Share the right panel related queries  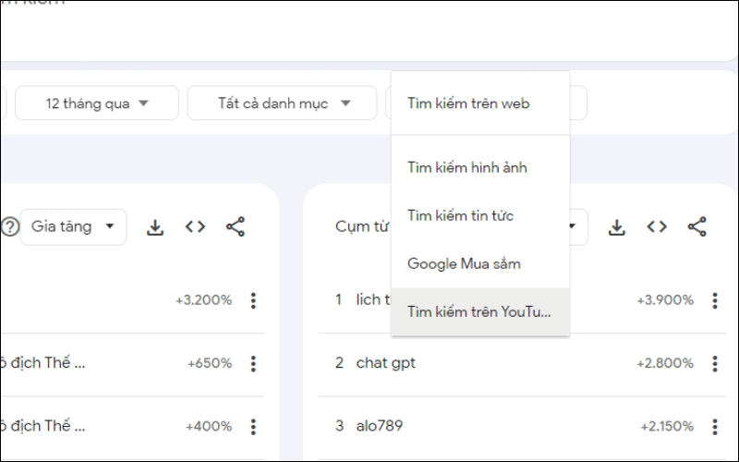pos(697,226)
